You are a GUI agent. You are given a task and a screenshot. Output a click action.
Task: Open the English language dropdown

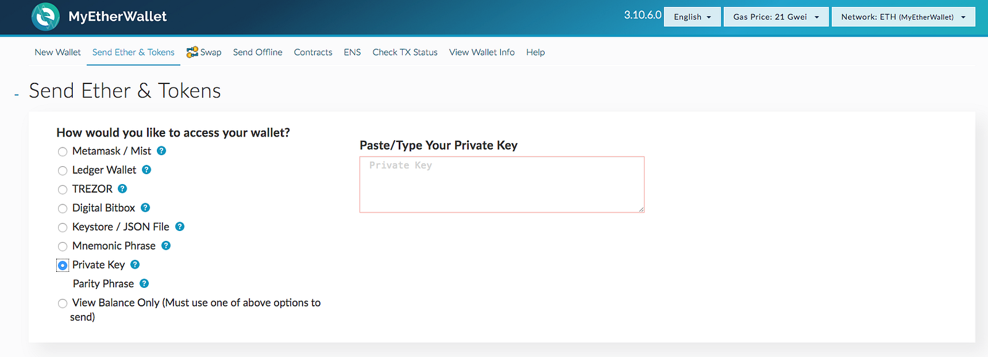[x=692, y=17]
